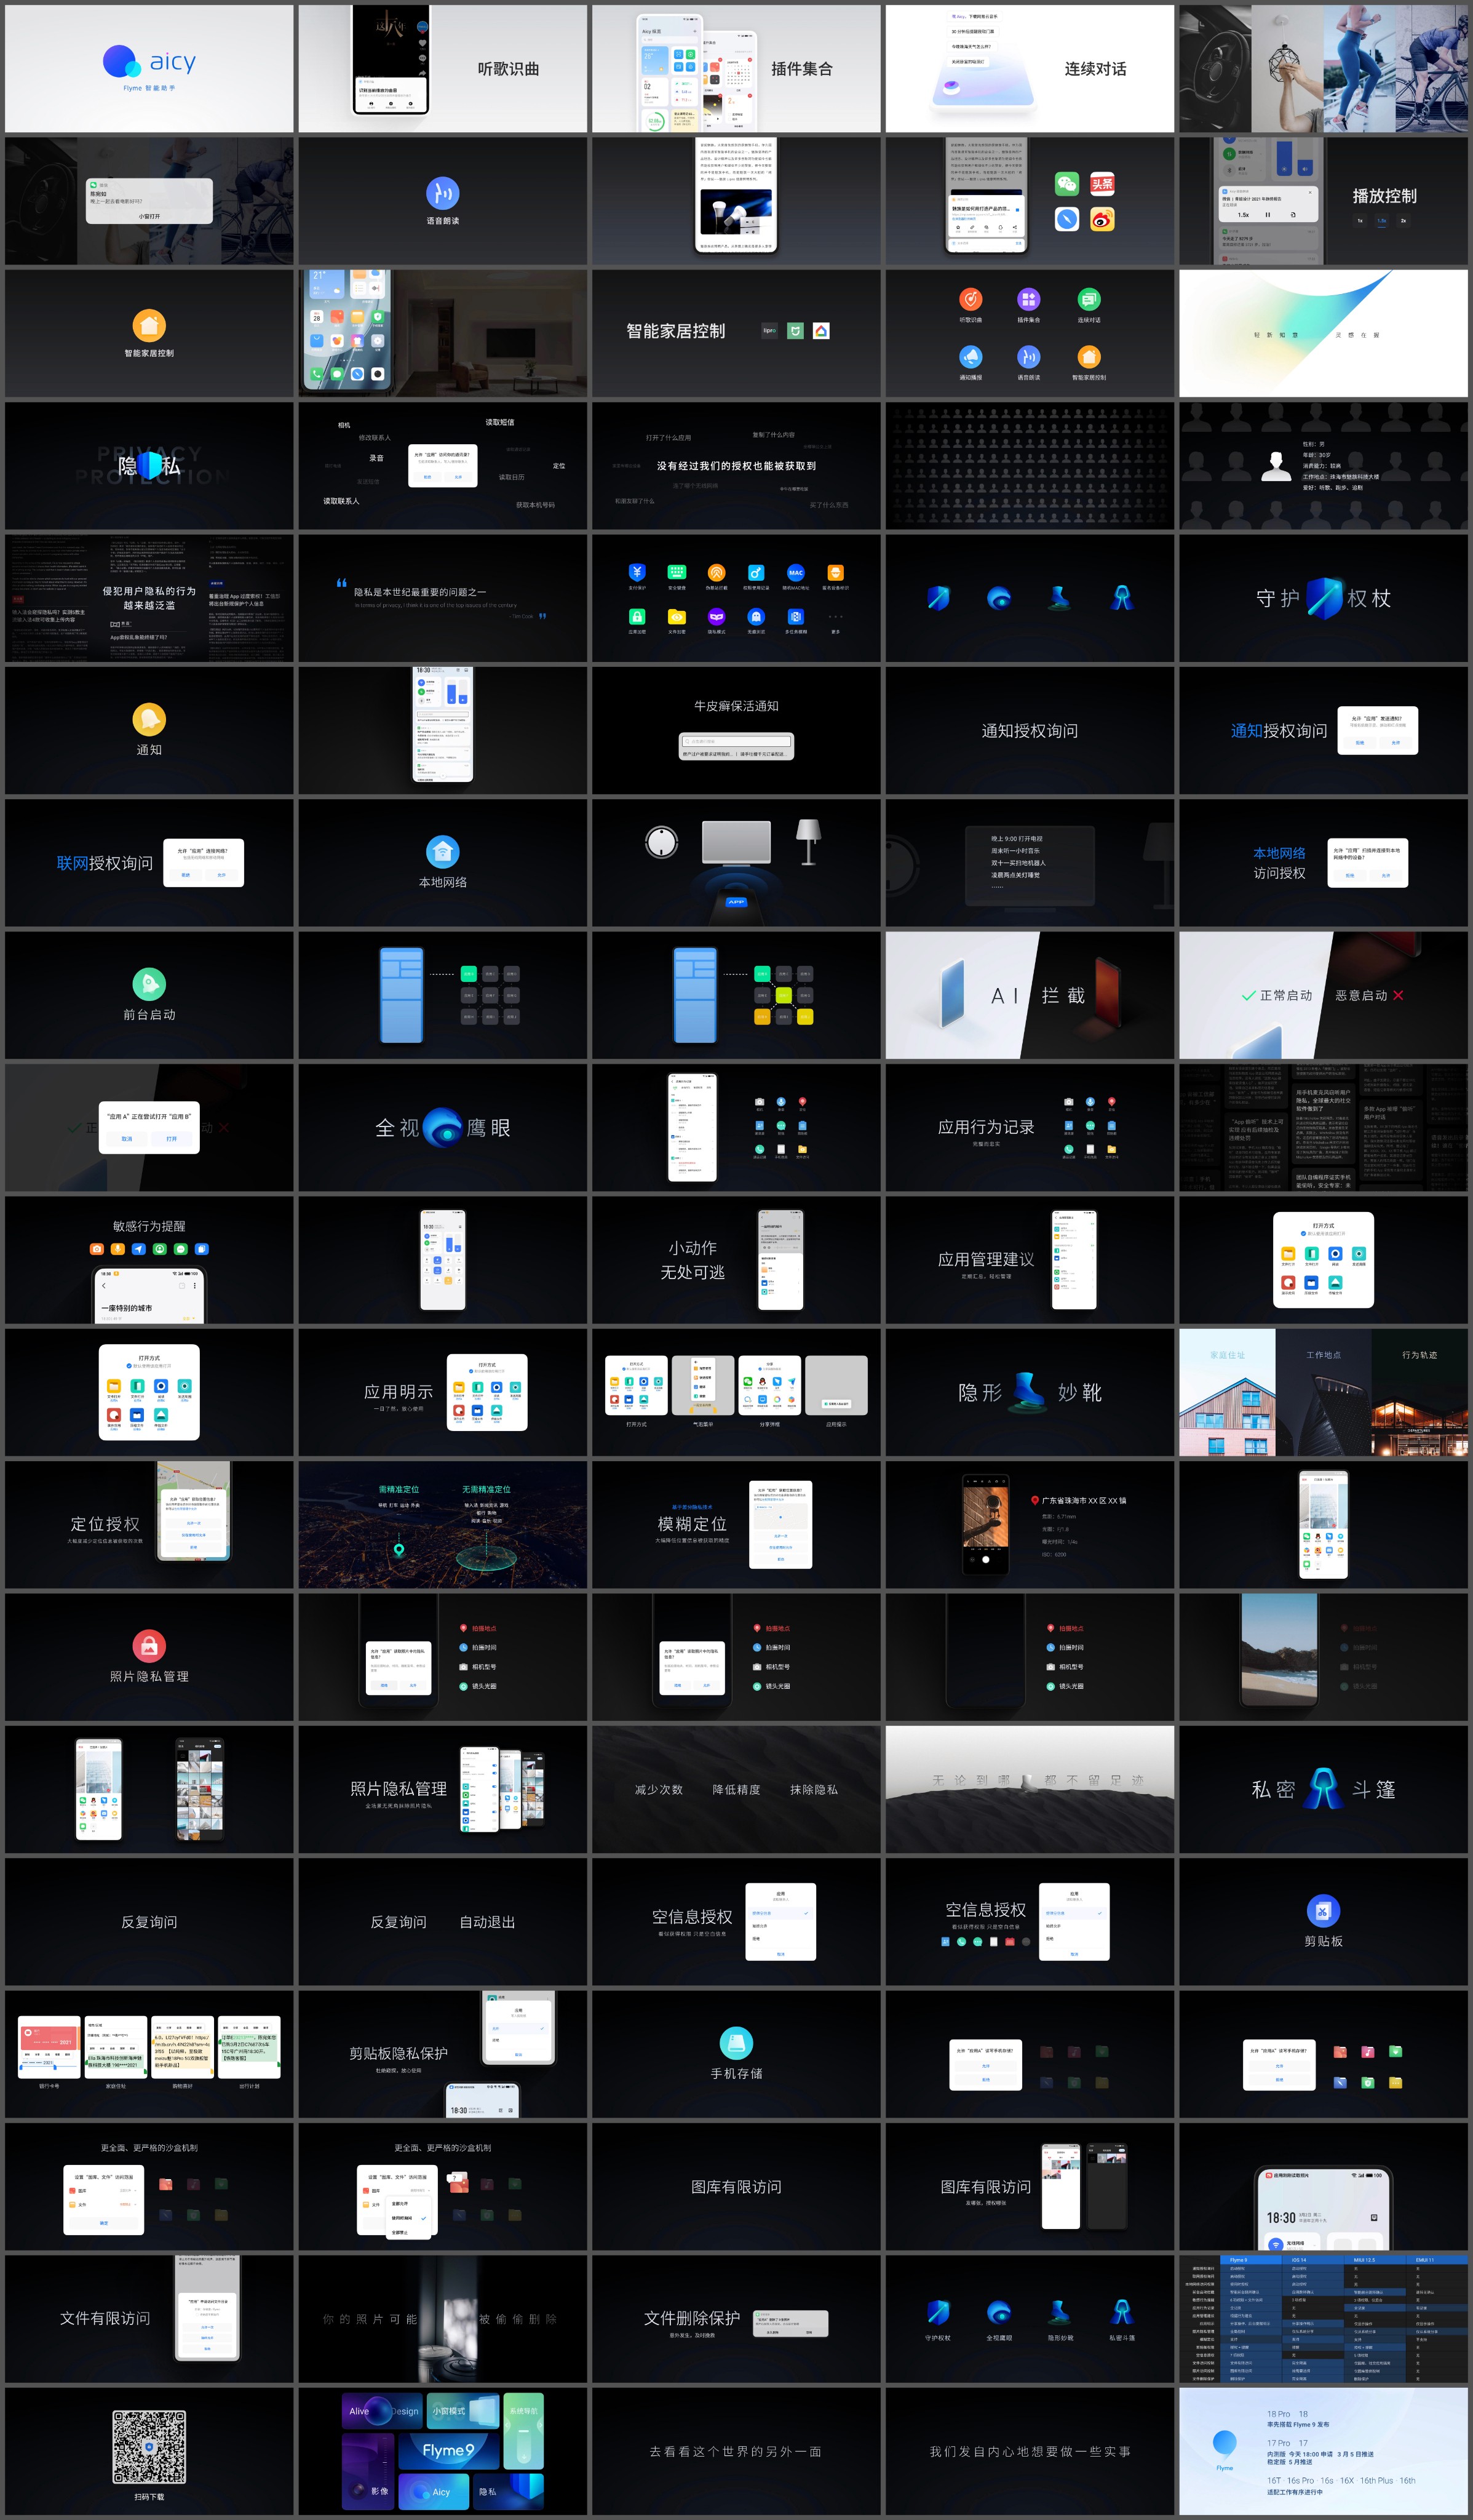The image size is (1473, 2520).
Task: Open the red 头条 app icon
Action: 1102,184
